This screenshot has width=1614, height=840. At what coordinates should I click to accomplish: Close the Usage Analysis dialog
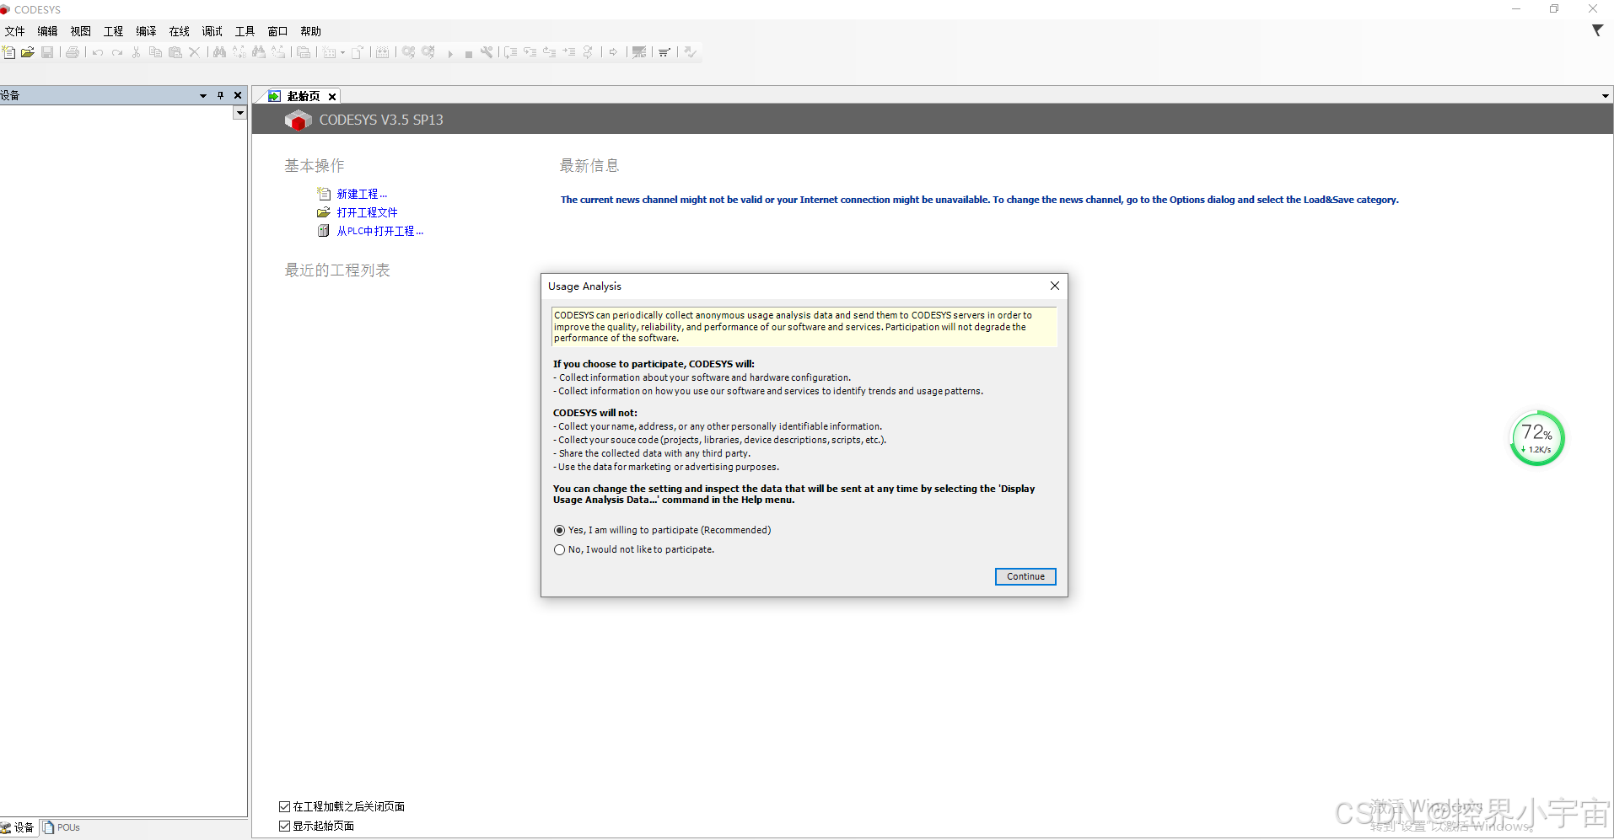pyautogui.click(x=1055, y=286)
